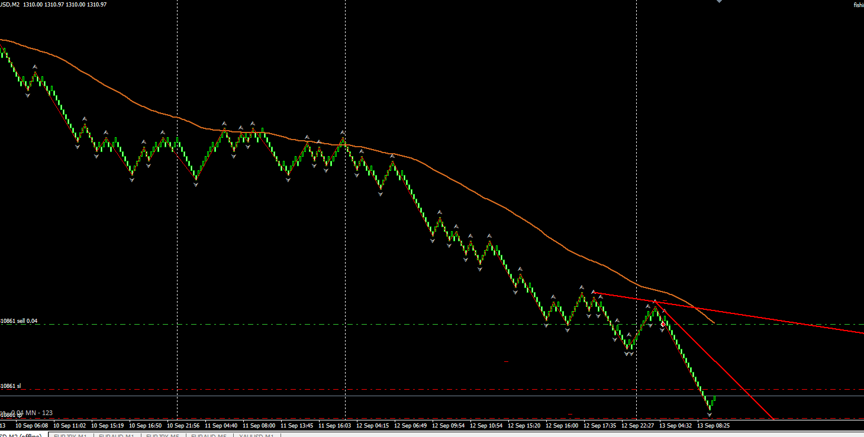Click the '12 Sep 17:35' time label

click(x=600, y=425)
